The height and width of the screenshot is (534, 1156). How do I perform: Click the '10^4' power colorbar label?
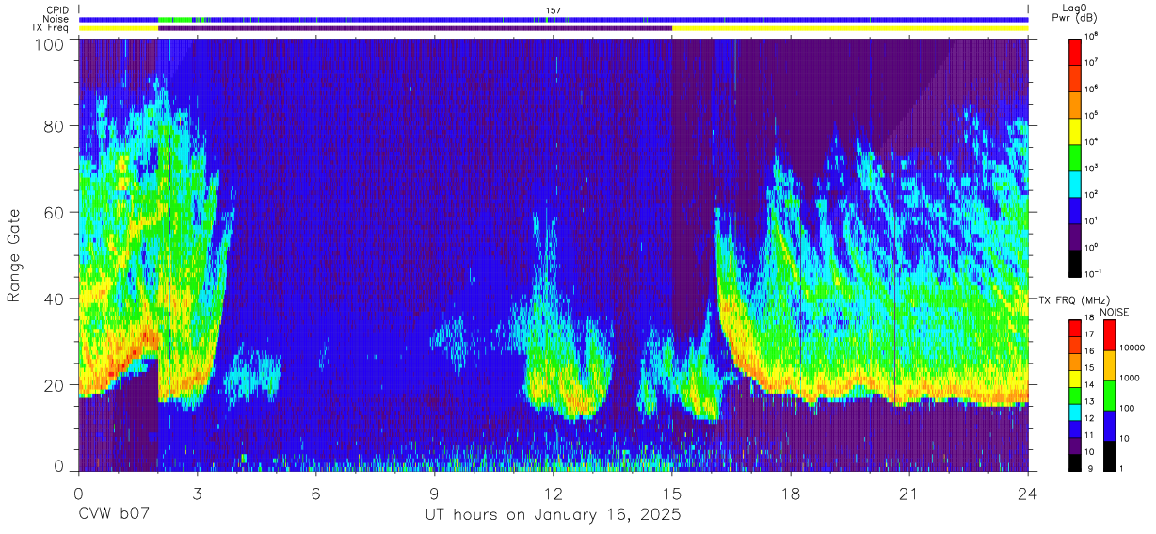(x=1093, y=141)
